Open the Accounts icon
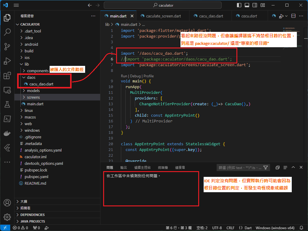This screenshot has width=308, height=231. (7, 203)
